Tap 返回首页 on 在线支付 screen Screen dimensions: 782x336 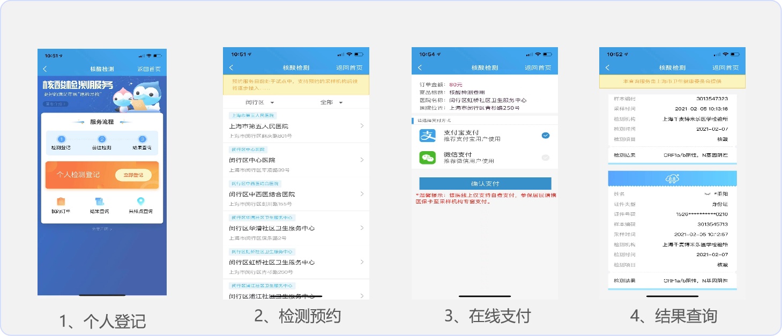coord(538,68)
